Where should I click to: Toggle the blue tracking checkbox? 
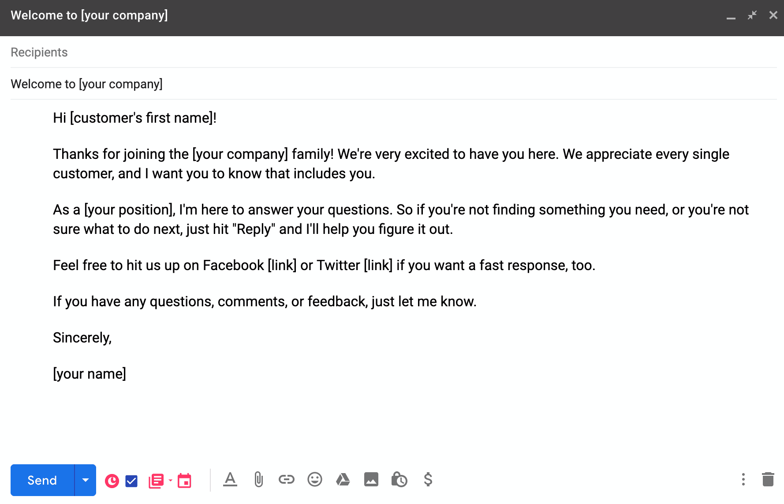pyautogui.click(x=131, y=481)
